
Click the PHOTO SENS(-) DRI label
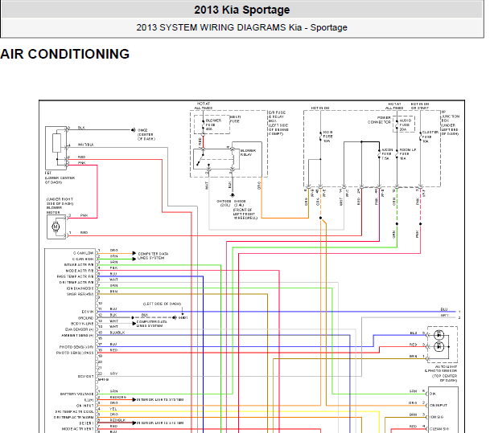point(76,347)
